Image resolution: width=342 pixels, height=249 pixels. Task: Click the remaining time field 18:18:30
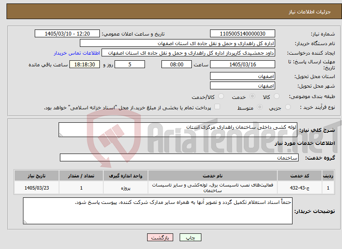85,64
